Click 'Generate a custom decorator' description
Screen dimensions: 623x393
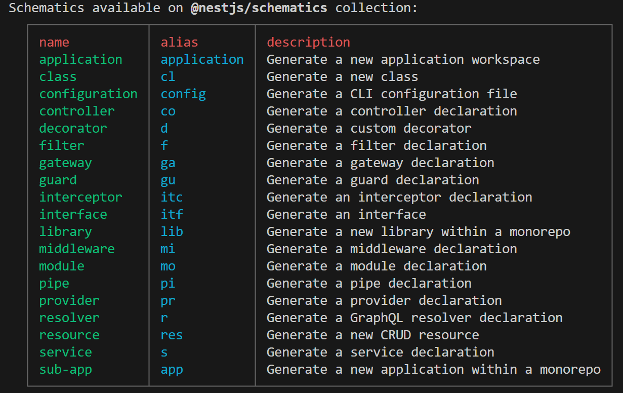pos(369,129)
